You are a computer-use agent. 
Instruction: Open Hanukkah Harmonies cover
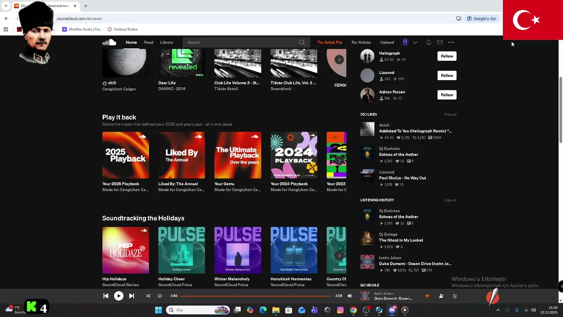click(294, 250)
